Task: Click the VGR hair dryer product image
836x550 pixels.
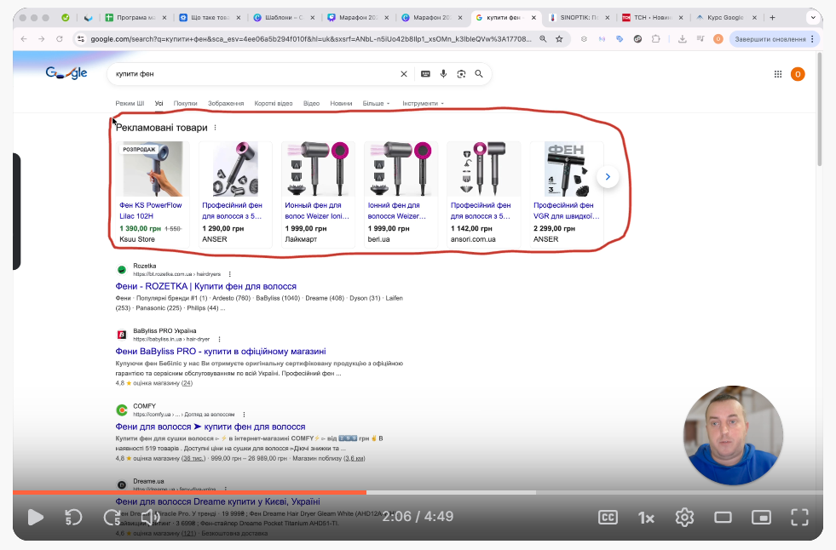Action: click(x=566, y=169)
